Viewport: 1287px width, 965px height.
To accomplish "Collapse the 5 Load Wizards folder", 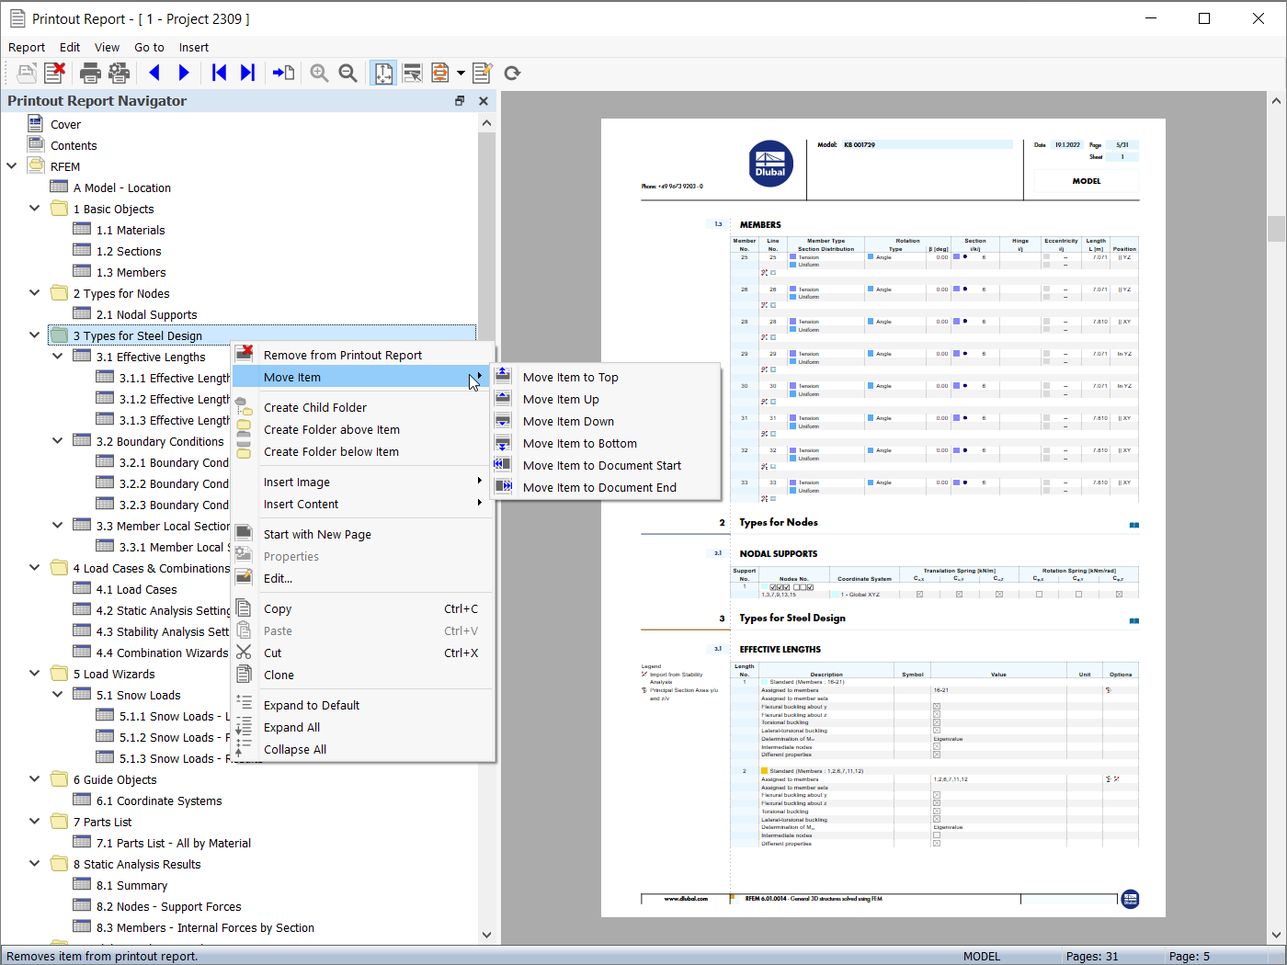I will (34, 673).
